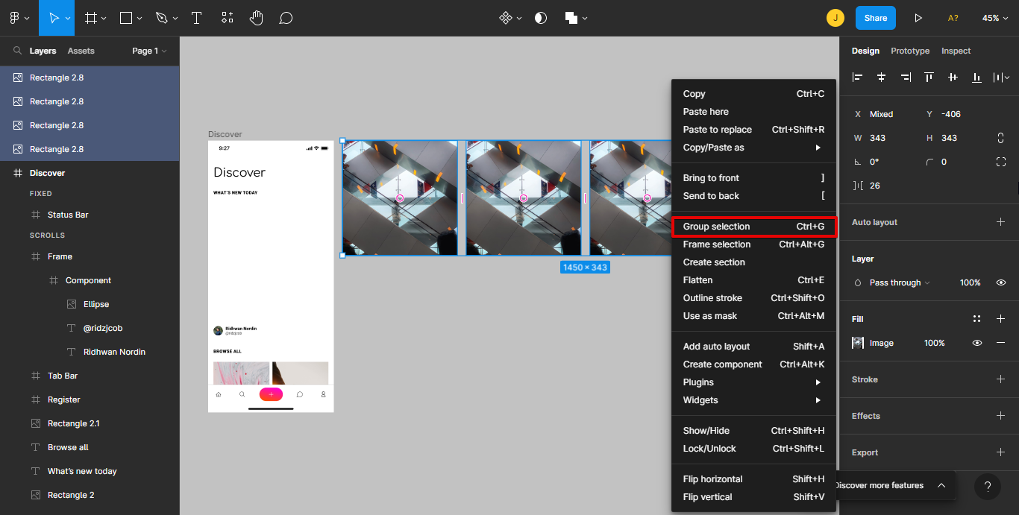Remove the Image fill with minus
The width and height of the screenshot is (1019, 515).
click(1000, 343)
